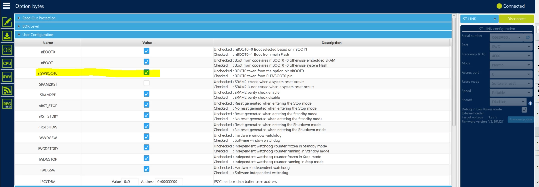Open the Shared Disabled dropdown
The height and width of the screenshot is (187, 539).
[508, 102]
